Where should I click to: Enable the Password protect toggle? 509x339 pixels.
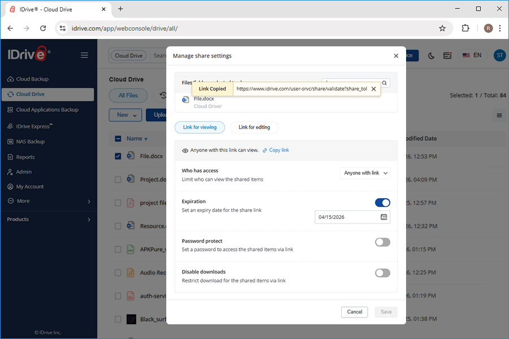point(382,242)
